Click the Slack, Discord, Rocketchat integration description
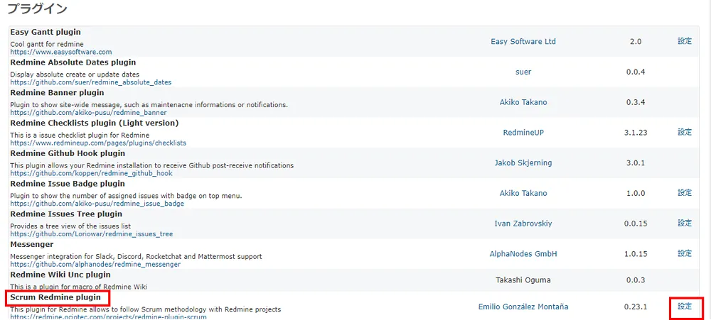 click(x=136, y=257)
